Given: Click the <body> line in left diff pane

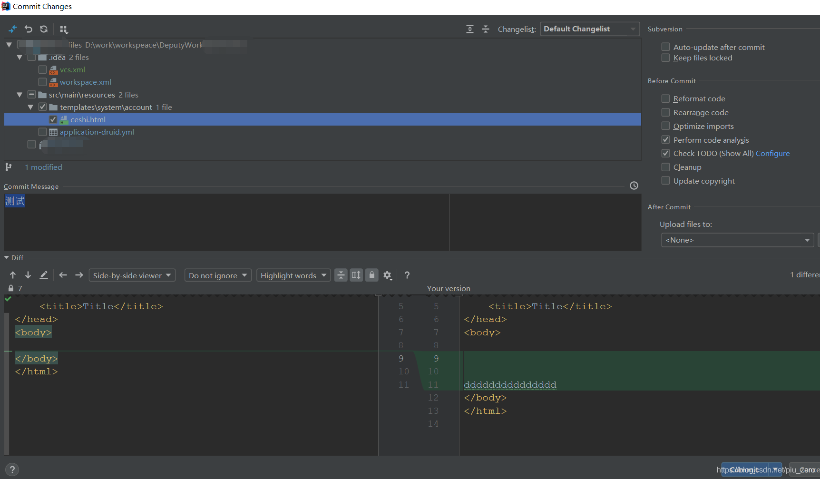Looking at the screenshot, I should coord(33,332).
